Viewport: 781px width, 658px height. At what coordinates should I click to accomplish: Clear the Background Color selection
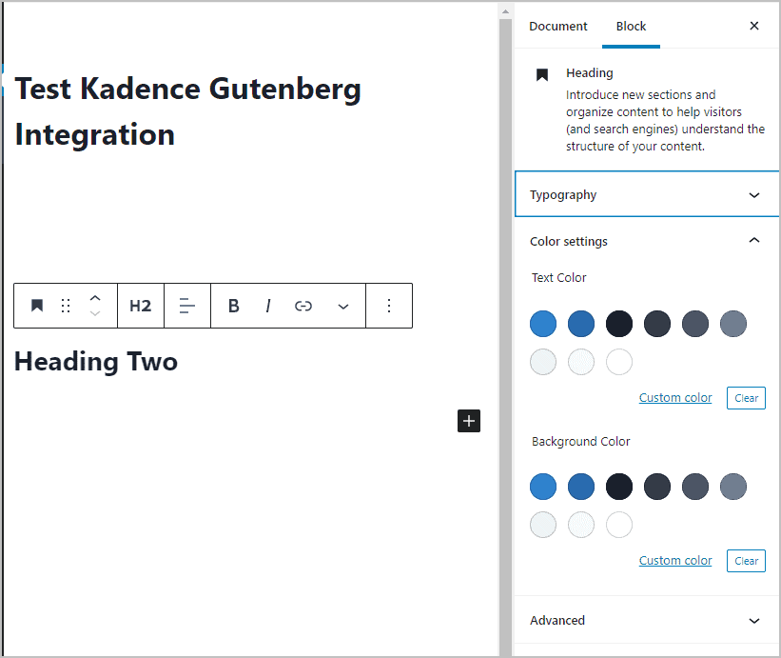(x=746, y=560)
